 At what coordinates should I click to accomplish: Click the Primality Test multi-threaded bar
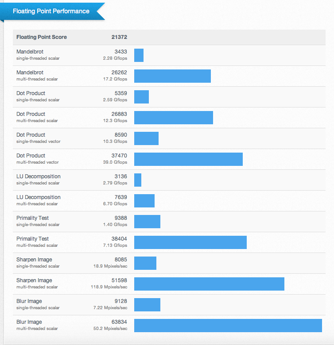coord(190,242)
